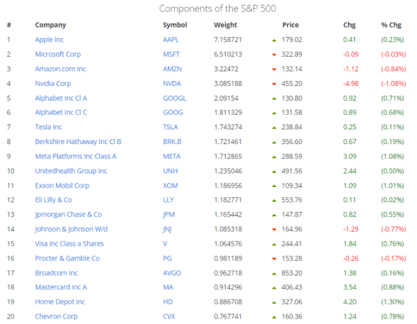Click the Company column header

(x=50, y=25)
